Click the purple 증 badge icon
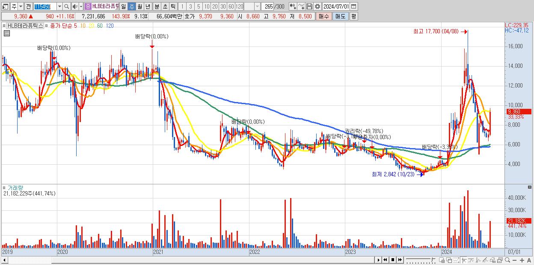This screenshot has width=534, height=265. pos(88,6)
